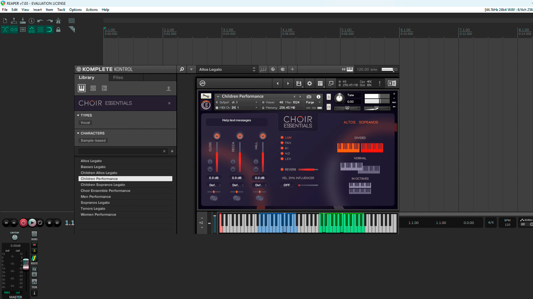Click the Save project icon in REAPER toolbar
The width and height of the screenshot is (533, 299).
[x=23, y=21]
